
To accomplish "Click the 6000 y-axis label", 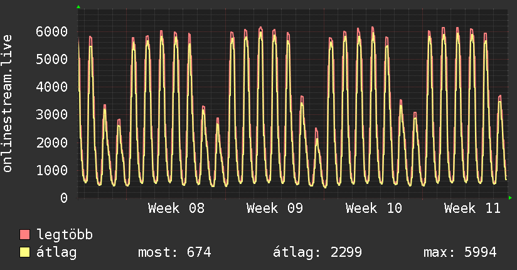I will click(x=52, y=31).
